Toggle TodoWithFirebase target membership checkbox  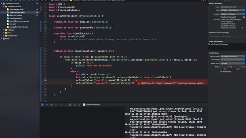click(x=209, y=44)
